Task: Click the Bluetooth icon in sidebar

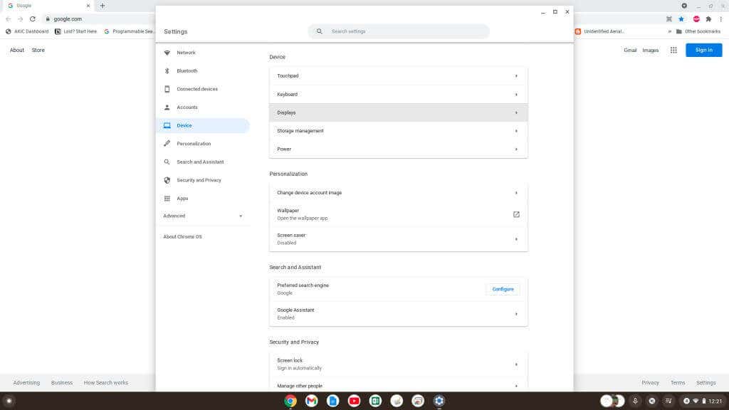Action: point(167,70)
